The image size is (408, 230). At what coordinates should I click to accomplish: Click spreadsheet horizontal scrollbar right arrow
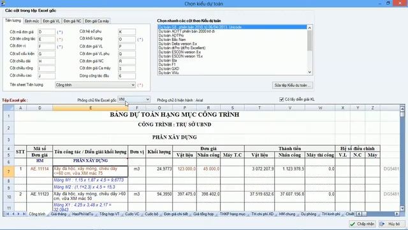point(397,214)
